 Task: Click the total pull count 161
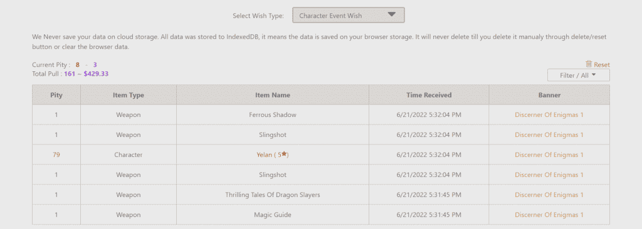coord(70,74)
